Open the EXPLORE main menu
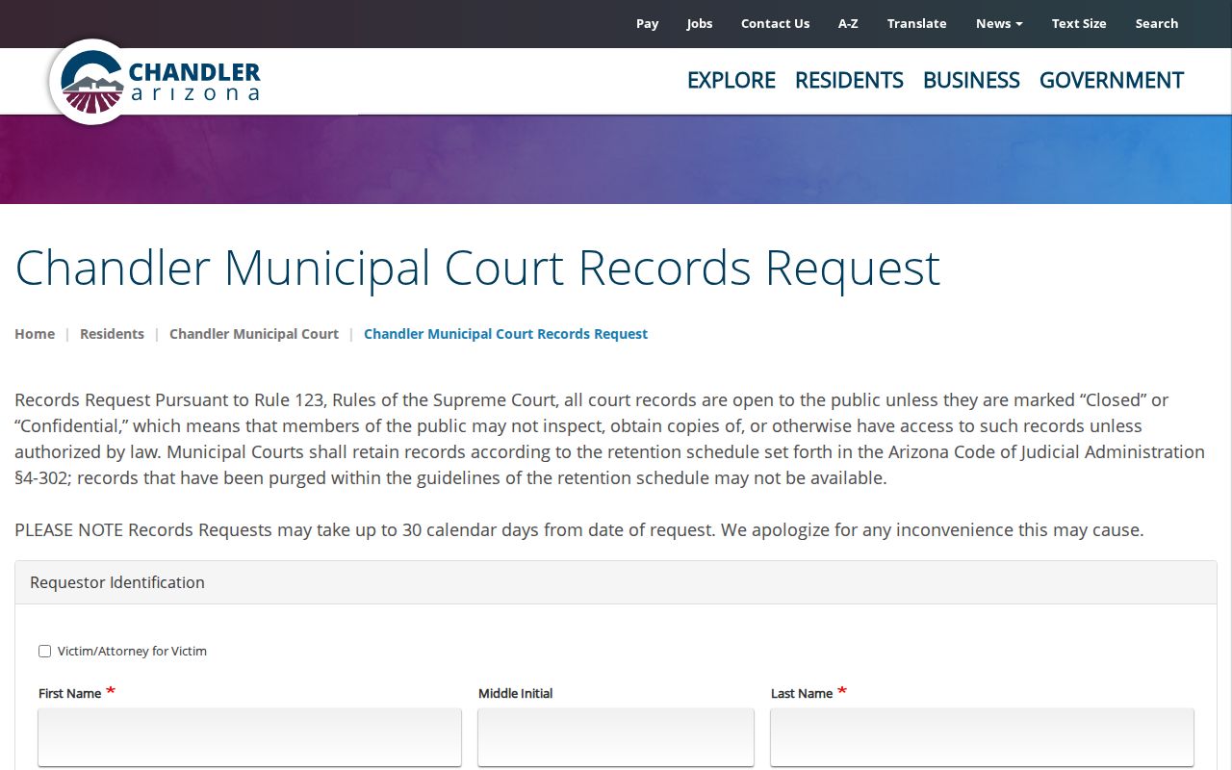The height and width of the screenshot is (770, 1232). (731, 80)
